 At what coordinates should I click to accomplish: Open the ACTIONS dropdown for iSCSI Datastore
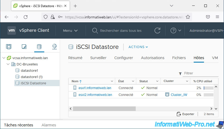138,47
